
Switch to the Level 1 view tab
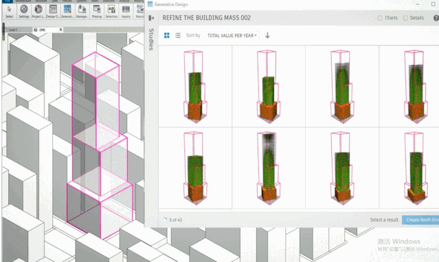12,30
